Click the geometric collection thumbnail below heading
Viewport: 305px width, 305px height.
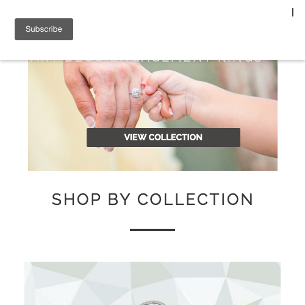(x=152, y=283)
